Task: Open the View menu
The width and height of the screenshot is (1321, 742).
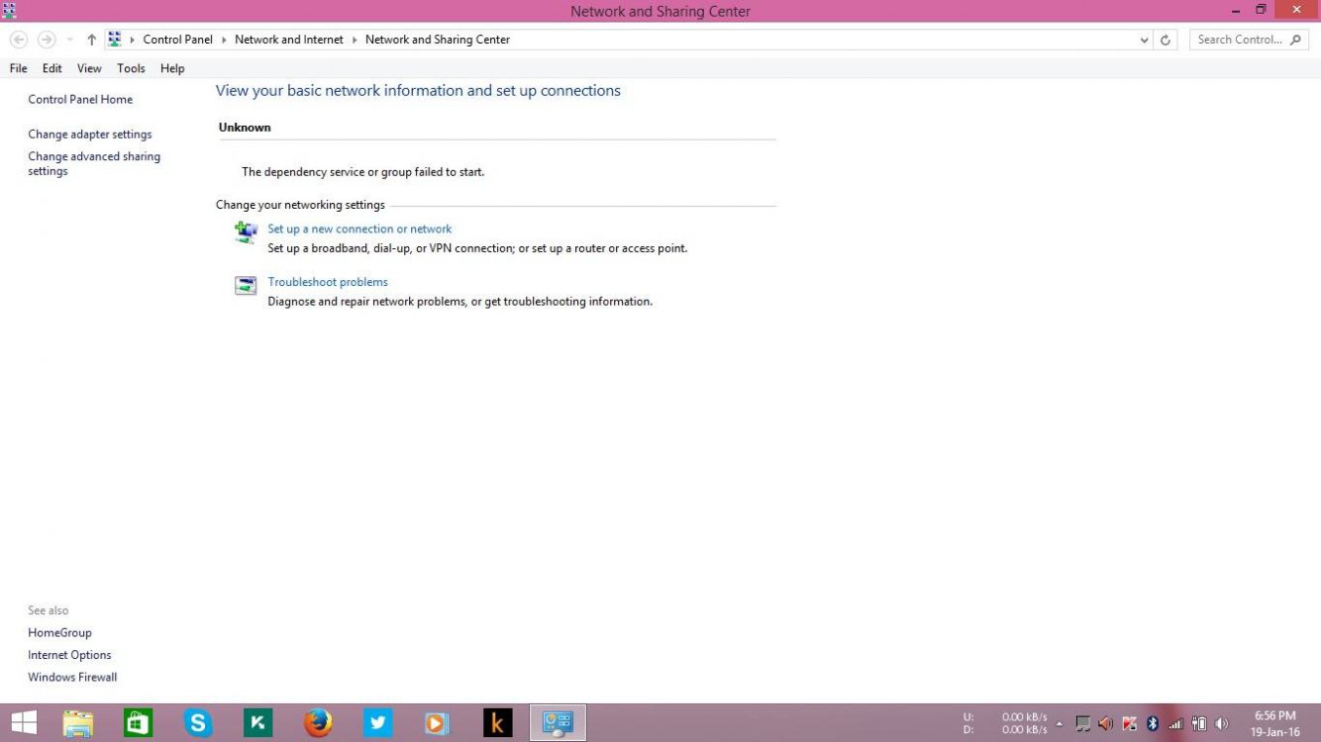Action: coord(89,68)
